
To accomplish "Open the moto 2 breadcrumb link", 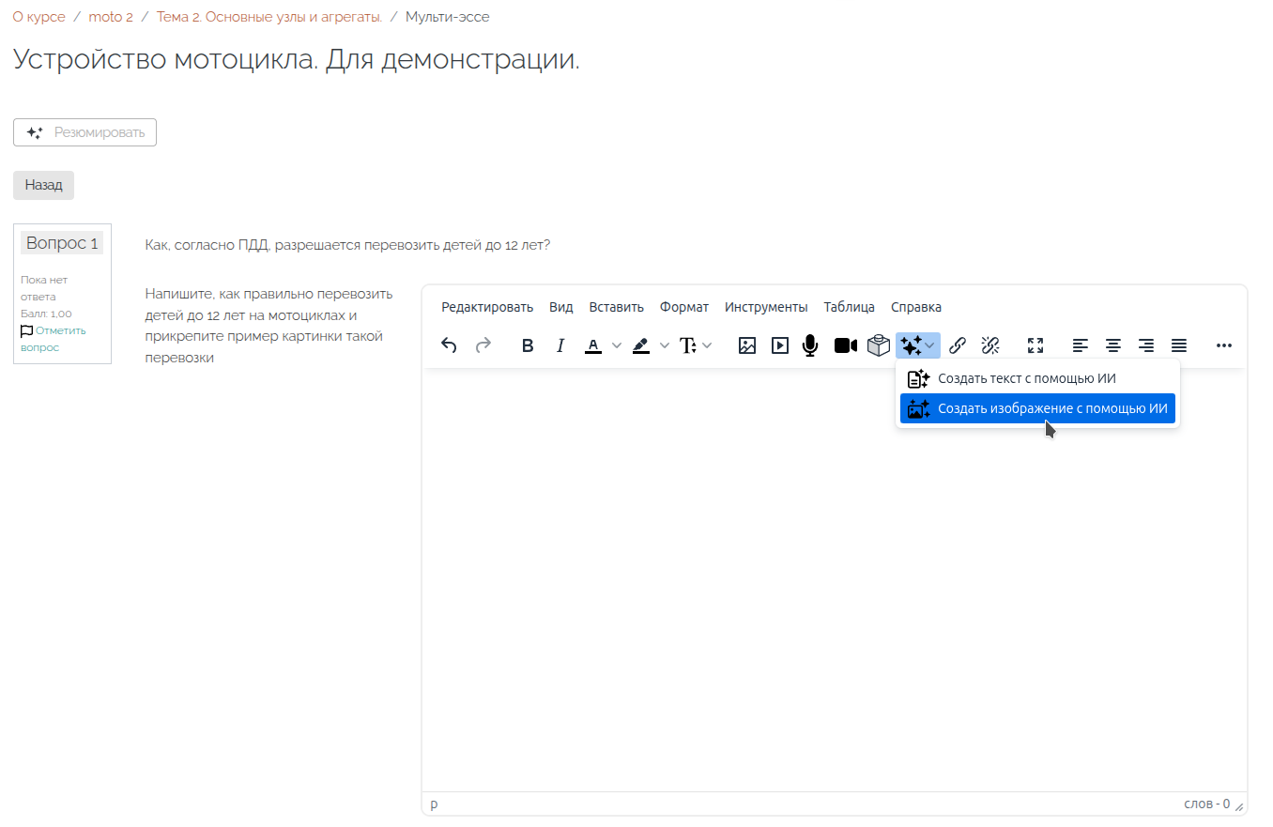I will tap(111, 17).
